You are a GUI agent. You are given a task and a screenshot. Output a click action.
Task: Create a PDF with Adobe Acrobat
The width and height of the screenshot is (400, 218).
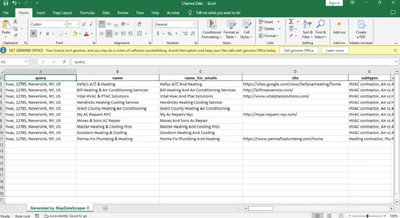361,30
